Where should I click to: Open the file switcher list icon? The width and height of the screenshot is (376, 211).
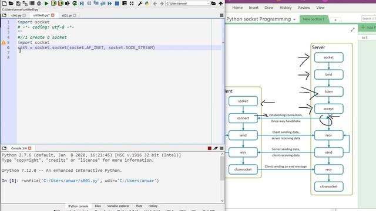coord(32,4)
